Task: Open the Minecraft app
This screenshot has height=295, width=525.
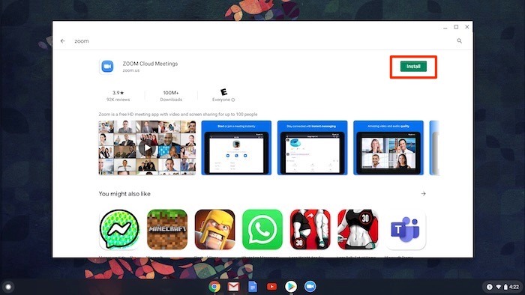Action: pos(167,230)
